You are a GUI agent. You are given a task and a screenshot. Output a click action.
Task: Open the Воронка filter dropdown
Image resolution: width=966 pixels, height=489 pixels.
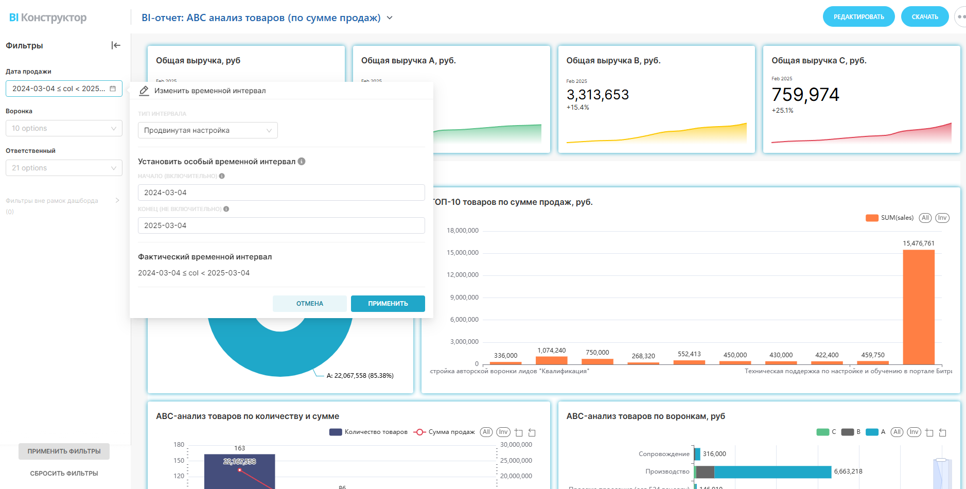click(64, 128)
